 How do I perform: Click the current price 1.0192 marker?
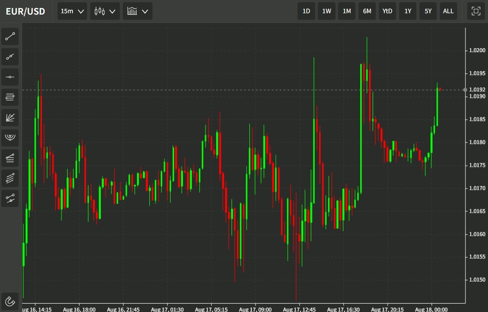(x=477, y=90)
